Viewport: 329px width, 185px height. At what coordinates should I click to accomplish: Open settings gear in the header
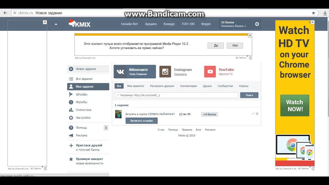(x=257, y=24)
